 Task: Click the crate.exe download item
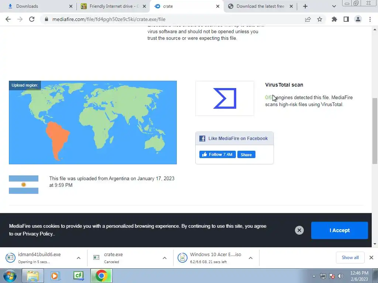pyautogui.click(x=126, y=258)
